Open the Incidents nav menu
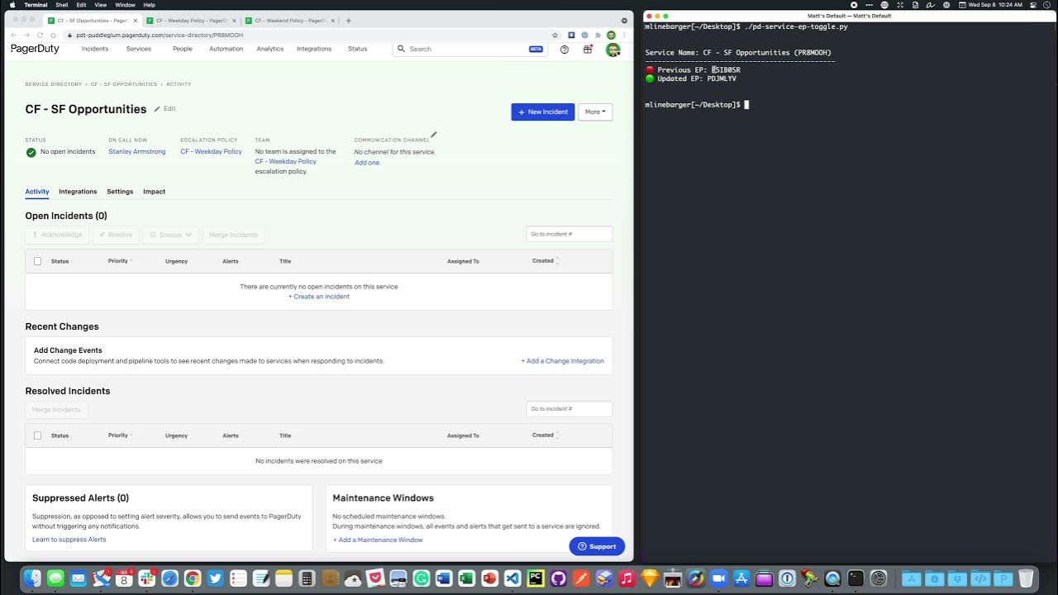Viewport: 1058px width, 595px height. click(95, 49)
